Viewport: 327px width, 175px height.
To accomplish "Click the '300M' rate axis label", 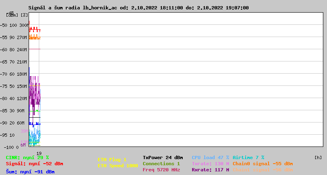I will (24, 25).
